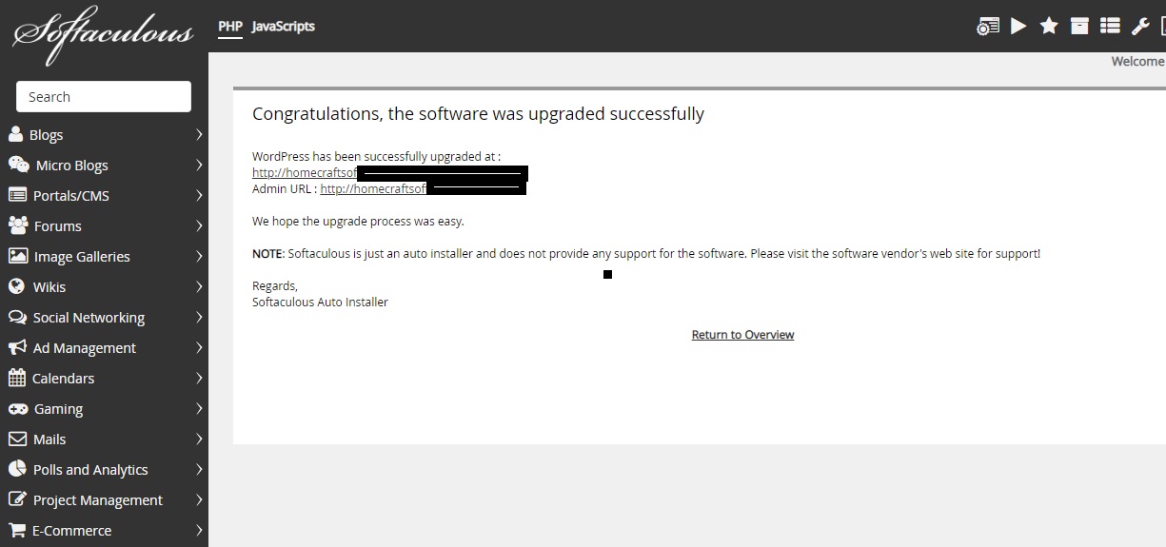Expand the Calendars category chevron
Viewport: 1166px width, 547px height.
click(x=199, y=378)
